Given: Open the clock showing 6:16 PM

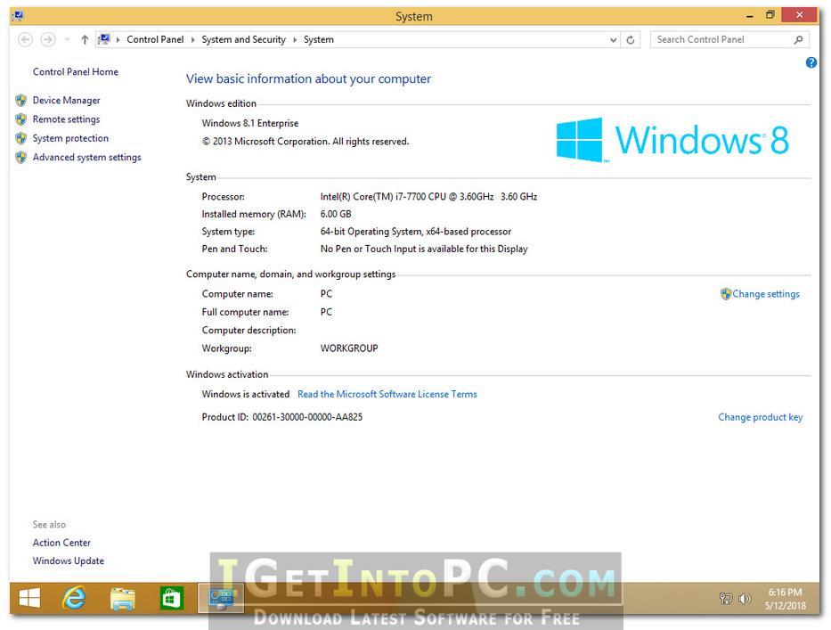Looking at the screenshot, I should (785, 599).
